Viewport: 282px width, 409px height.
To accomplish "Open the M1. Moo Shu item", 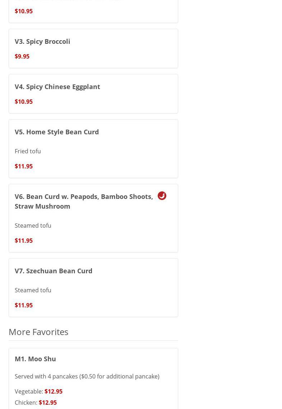I will click(x=35, y=359).
